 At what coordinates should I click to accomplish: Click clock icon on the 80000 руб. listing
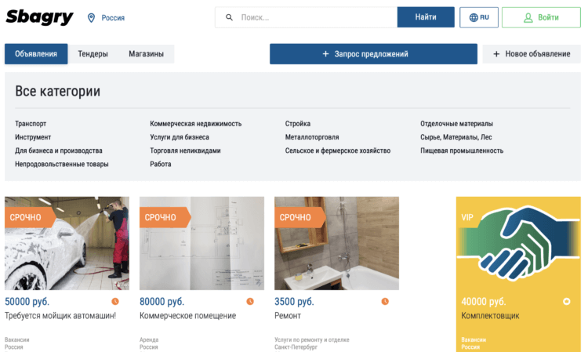click(x=250, y=301)
